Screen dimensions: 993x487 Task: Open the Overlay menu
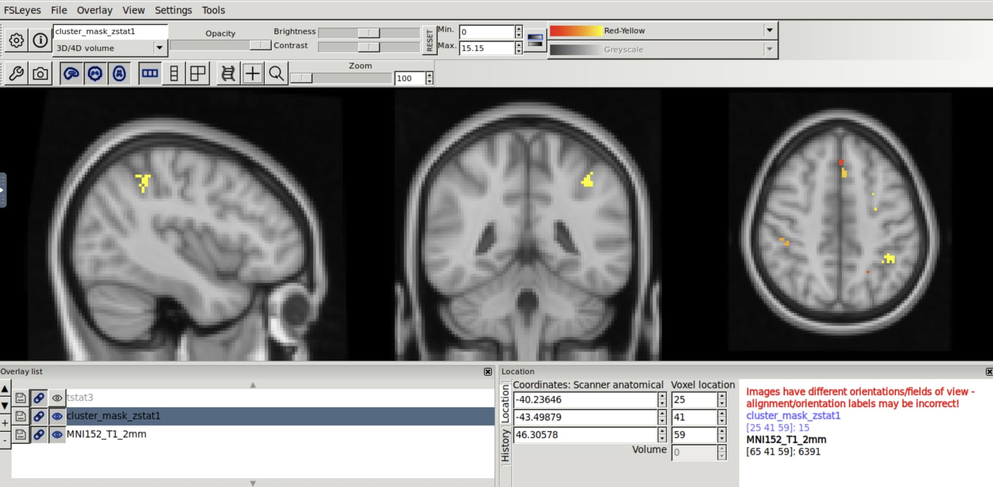(94, 10)
